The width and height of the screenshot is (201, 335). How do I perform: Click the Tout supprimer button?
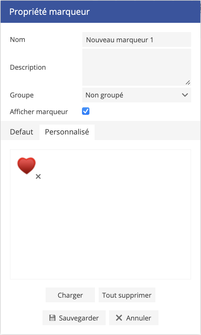127,295
